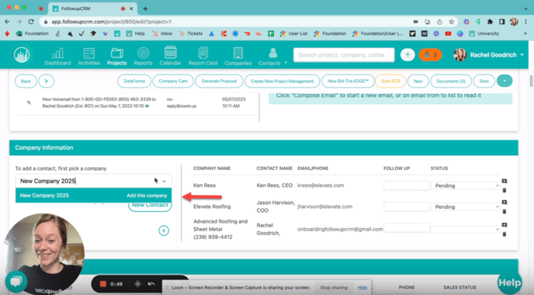The width and height of the screenshot is (534, 295).
Task: Open Documents (0)
Action: [451, 81]
